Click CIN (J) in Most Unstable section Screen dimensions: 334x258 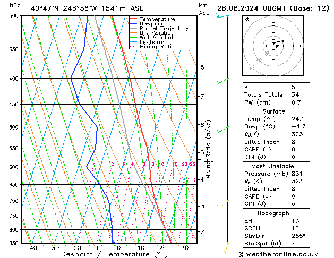[255, 204]
